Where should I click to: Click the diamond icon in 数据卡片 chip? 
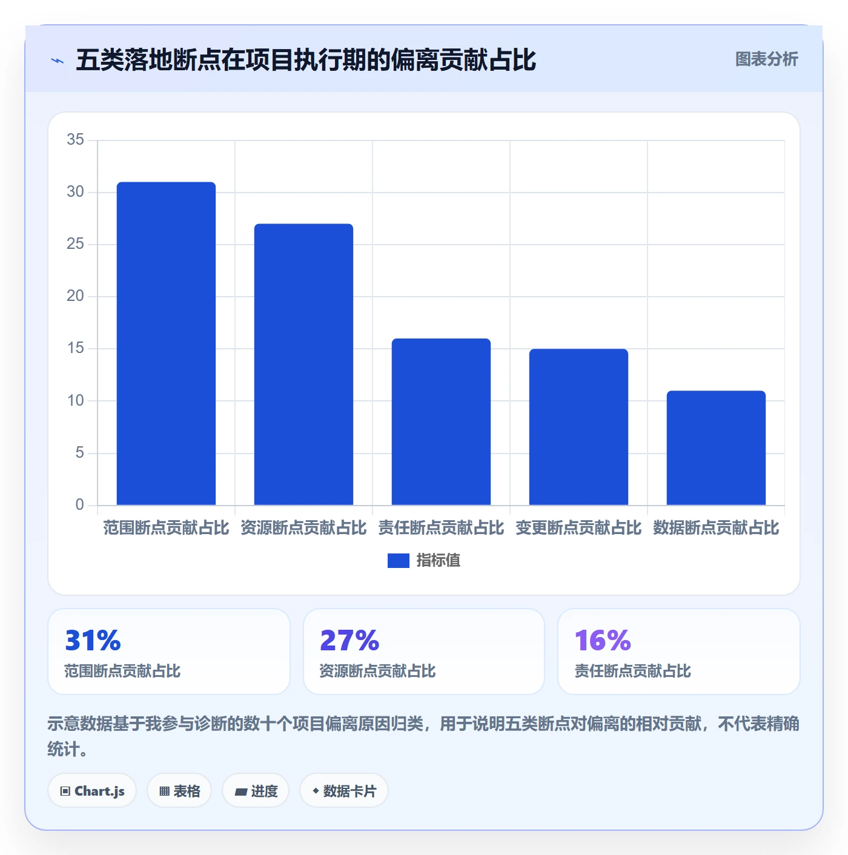316,791
